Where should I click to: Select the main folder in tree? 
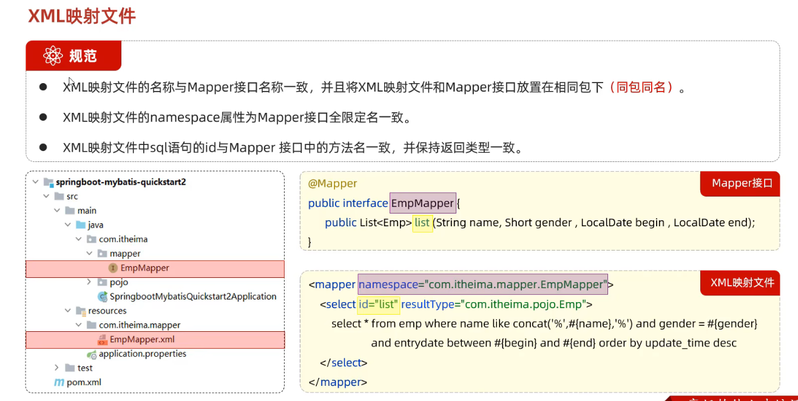[x=87, y=211]
